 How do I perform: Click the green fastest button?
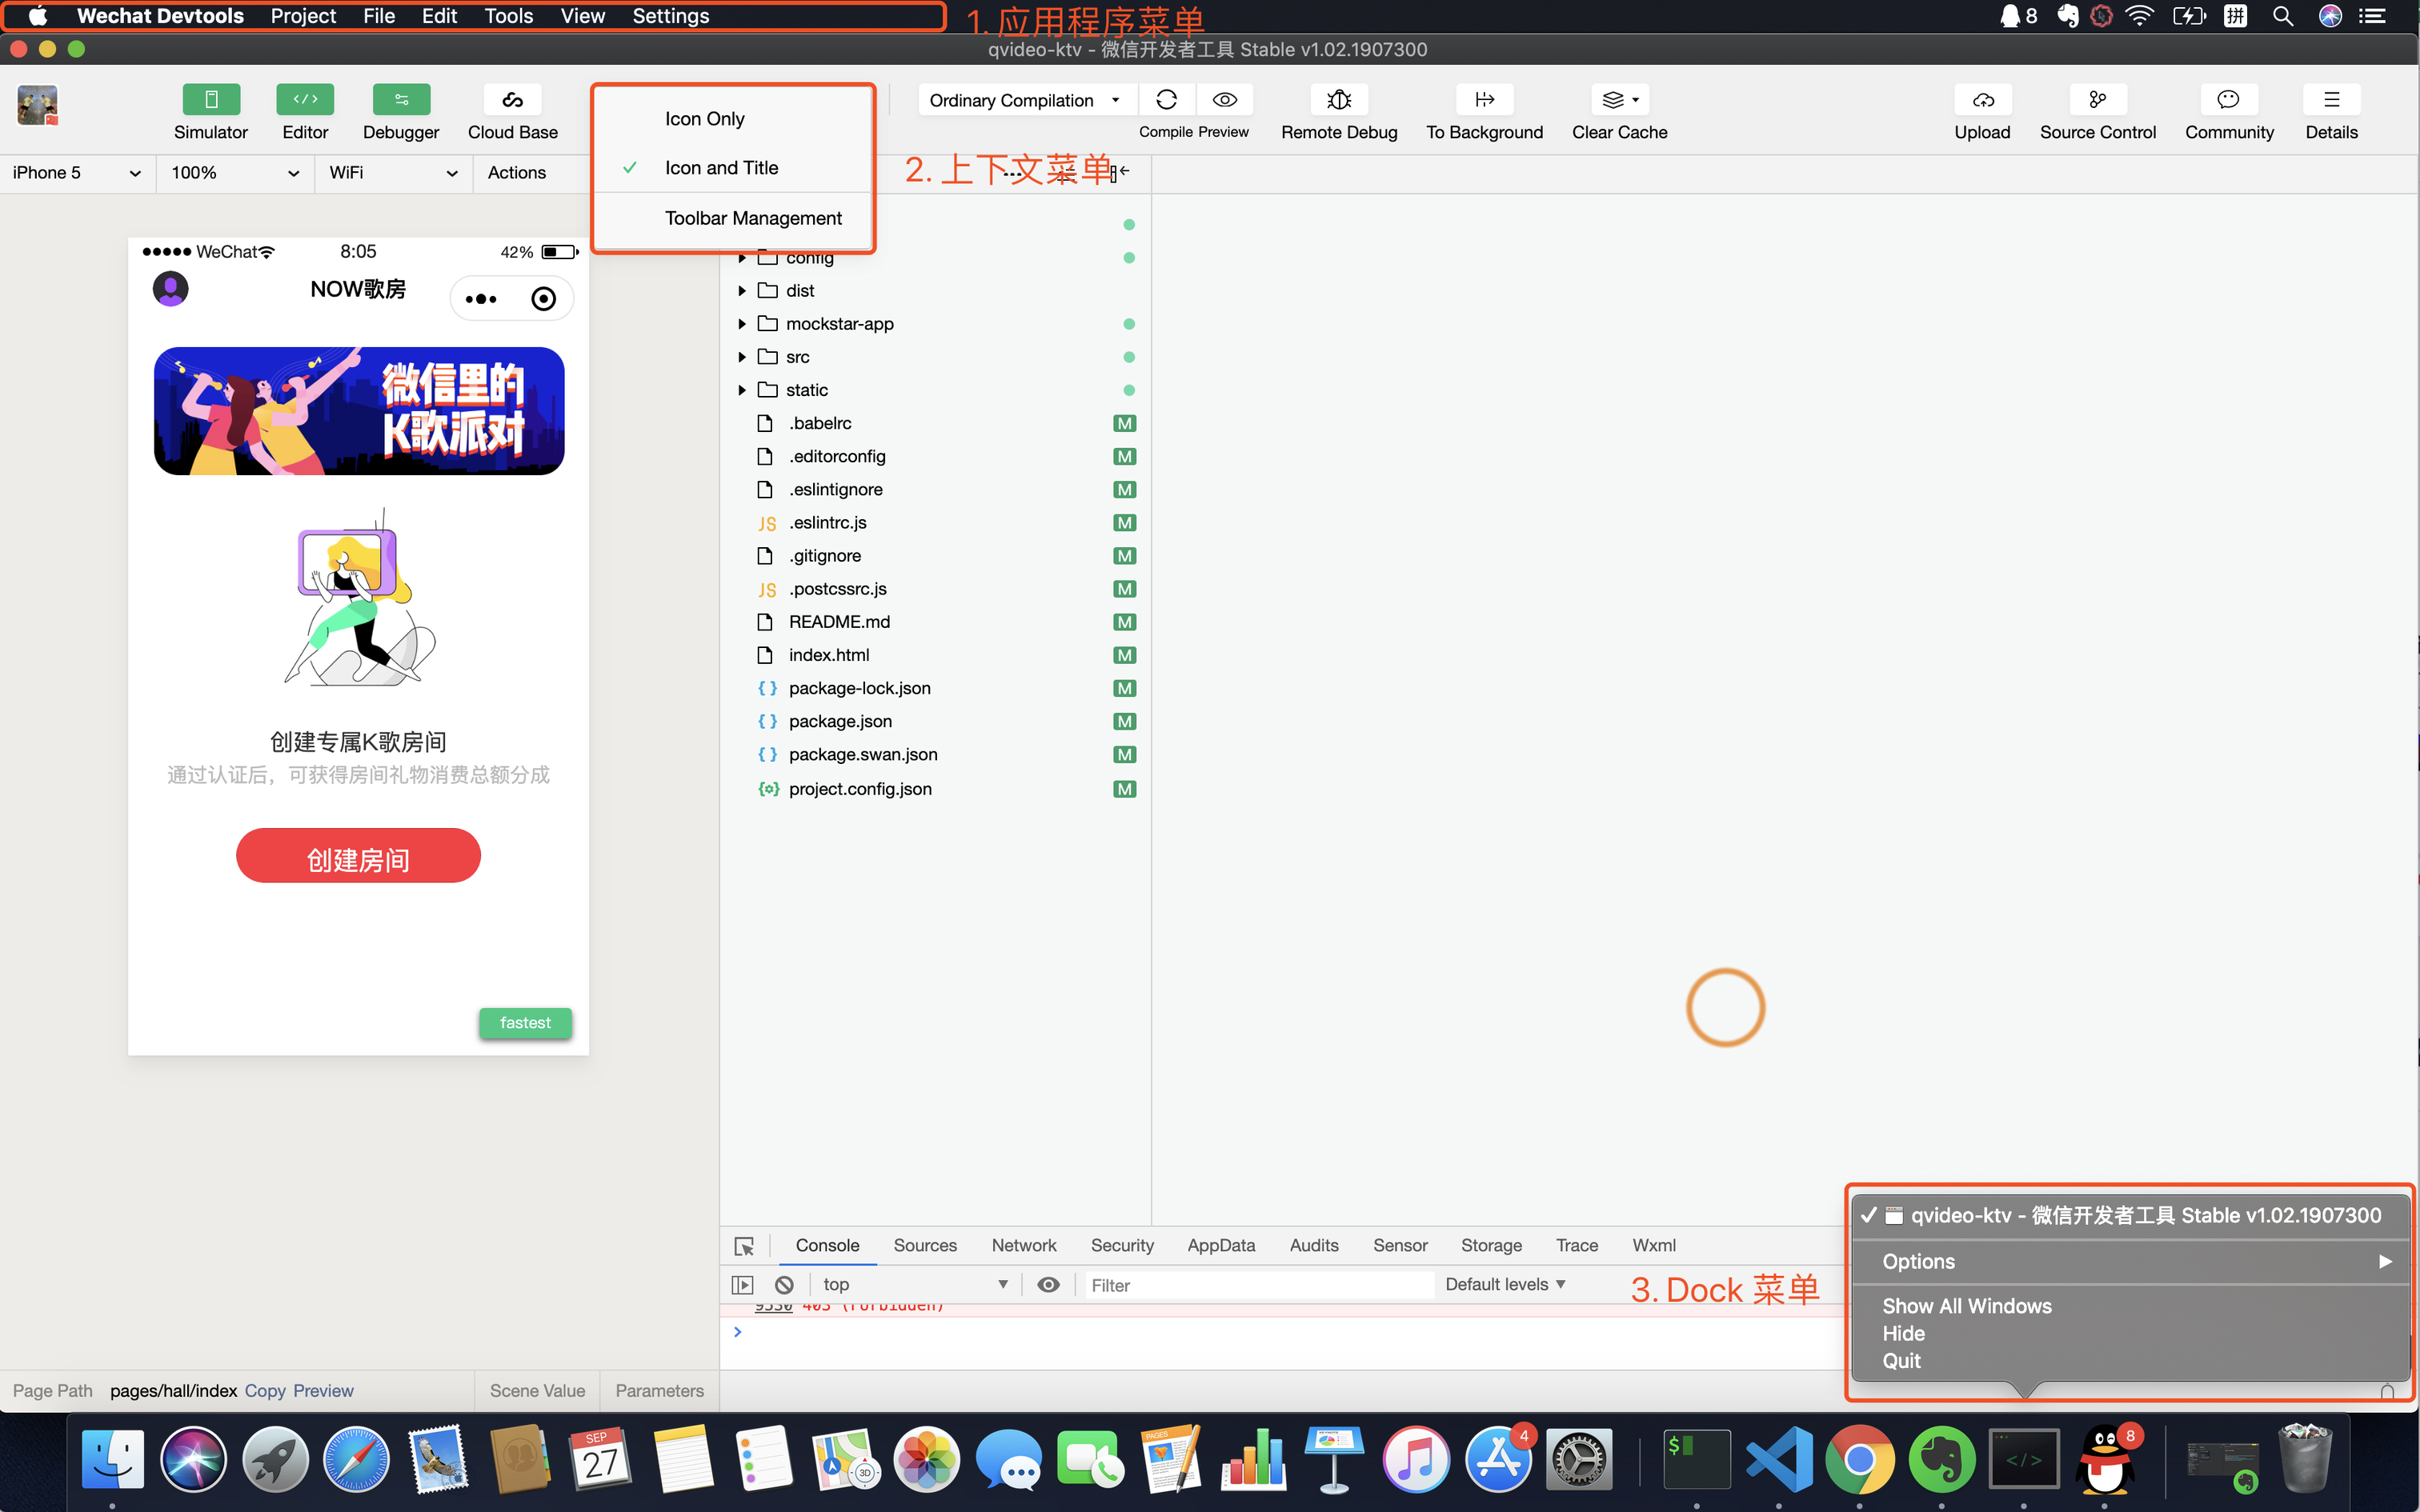click(x=525, y=1023)
